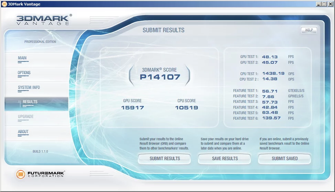Click Feature Test 1 value 56.71

[x=270, y=91]
